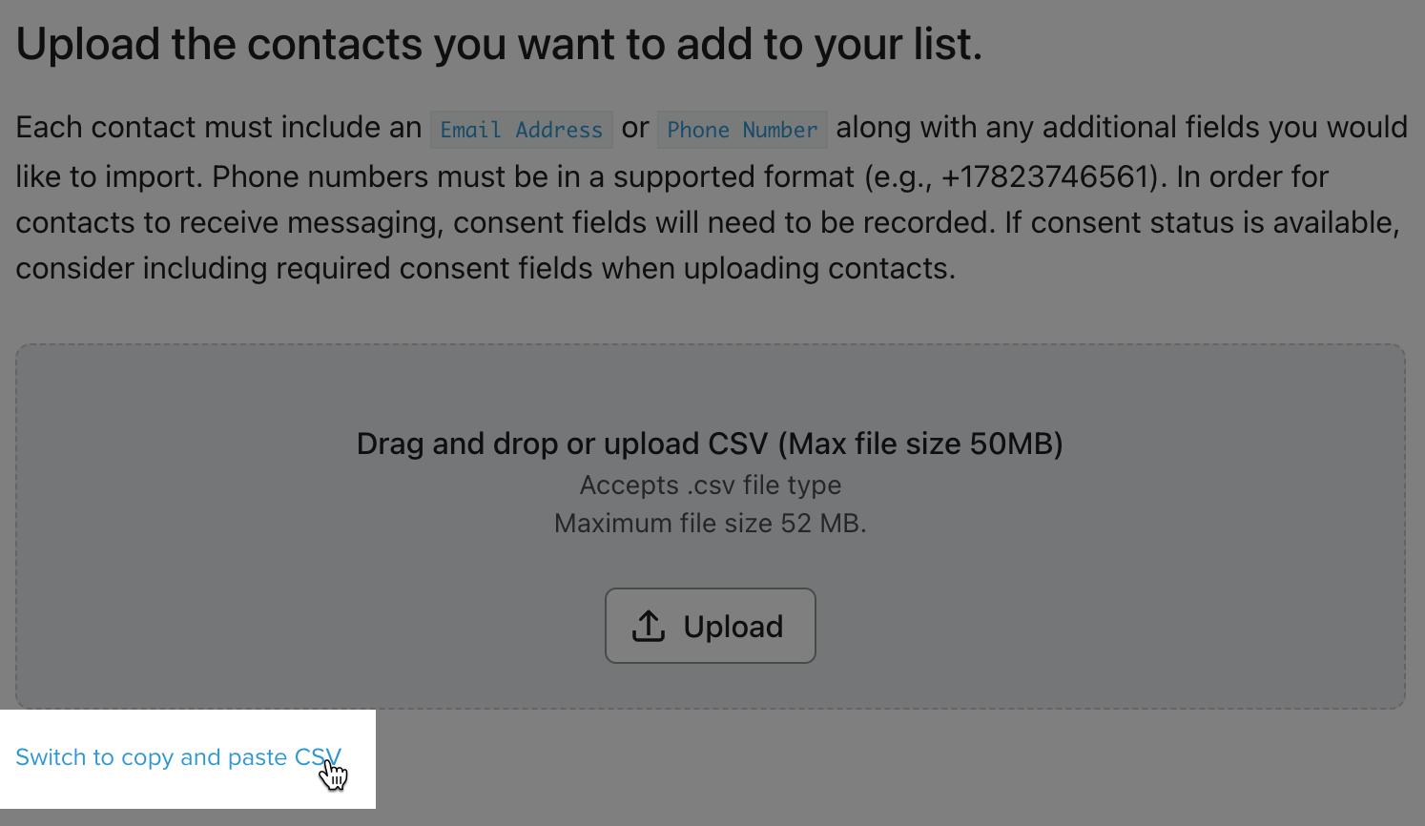Image resolution: width=1425 pixels, height=826 pixels.
Task: Click the upload arrow icon
Action: [649, 627]
